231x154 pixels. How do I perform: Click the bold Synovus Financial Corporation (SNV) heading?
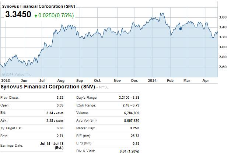pyautogui.click(x=48, y=87)
